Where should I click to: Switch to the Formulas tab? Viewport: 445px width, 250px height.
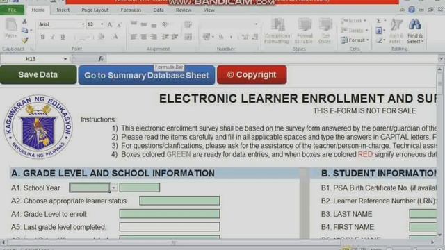131,10
